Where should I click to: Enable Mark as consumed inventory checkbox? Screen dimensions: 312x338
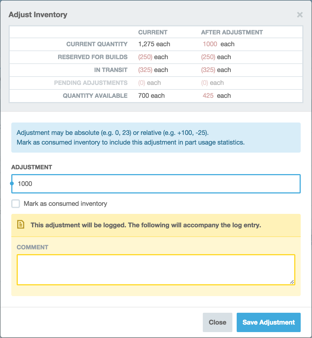coord(16,204)
